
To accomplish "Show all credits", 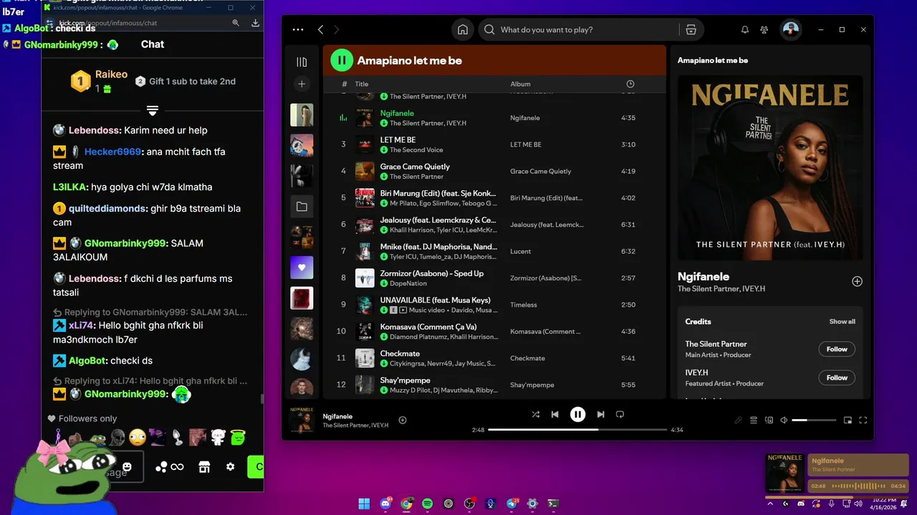I will 842,322.
